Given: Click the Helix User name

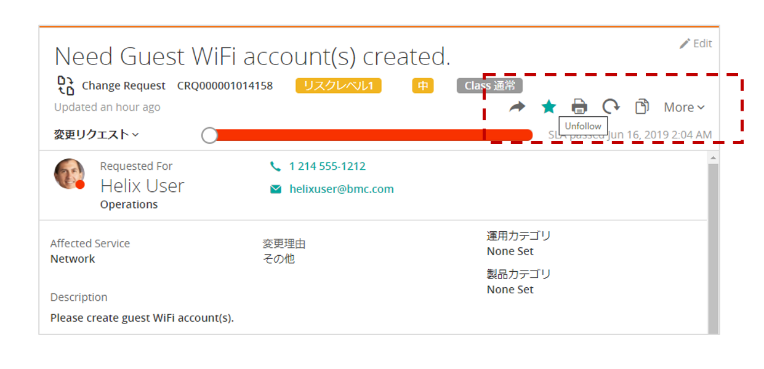Looking at the screenshot, I should tap(142, 186).
